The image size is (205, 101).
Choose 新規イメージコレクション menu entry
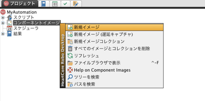[x=114, y=42]
